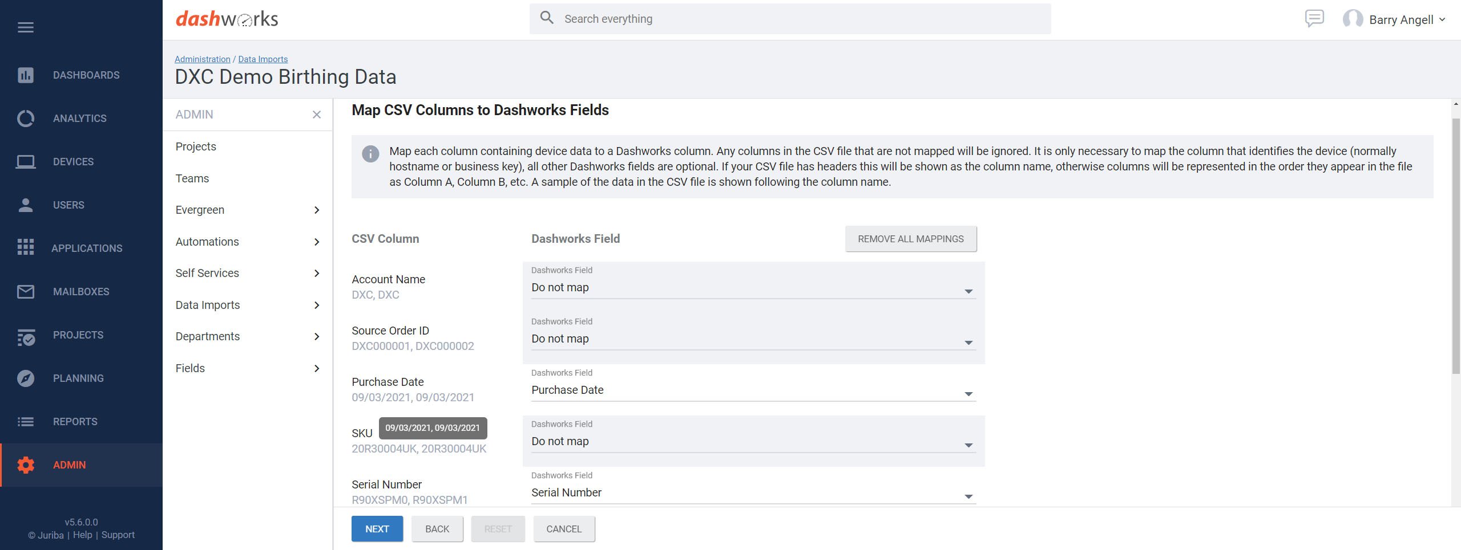Click Barry Angell avatar icon
Screen dimensions: 1461x550
pyautogui.click(x=1353, y=19)
